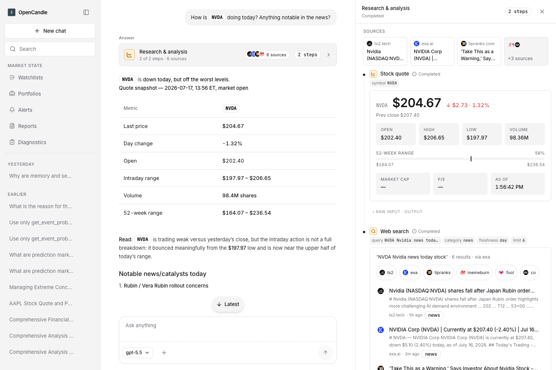
Task: Click 2 steps badge in panel header
Action: pos(518,12)
